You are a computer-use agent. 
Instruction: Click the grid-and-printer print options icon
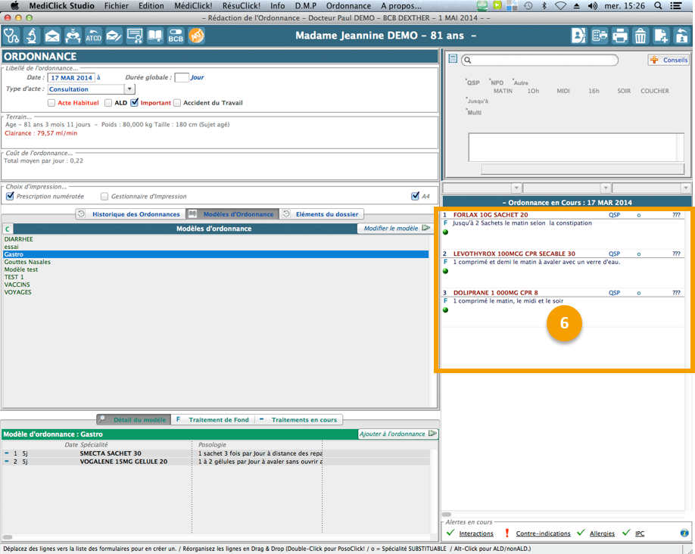[600, 36]
